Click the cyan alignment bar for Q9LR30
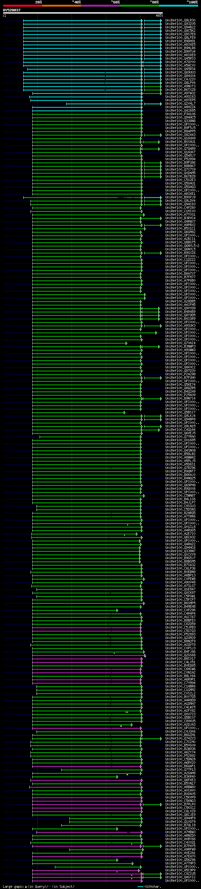The width and height of the screenshot is (201, 889). coord(83,20)
